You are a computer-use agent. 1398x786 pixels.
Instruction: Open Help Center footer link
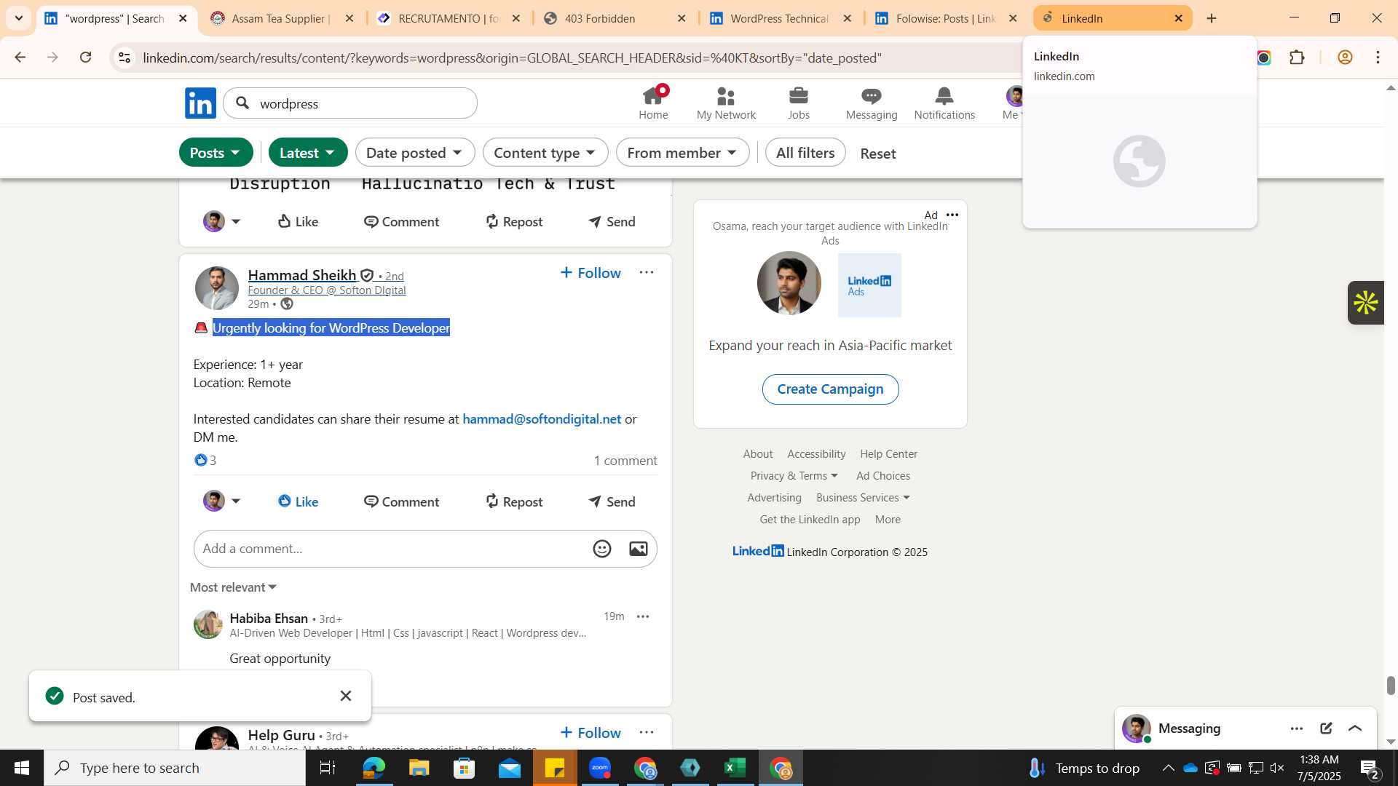888,453
